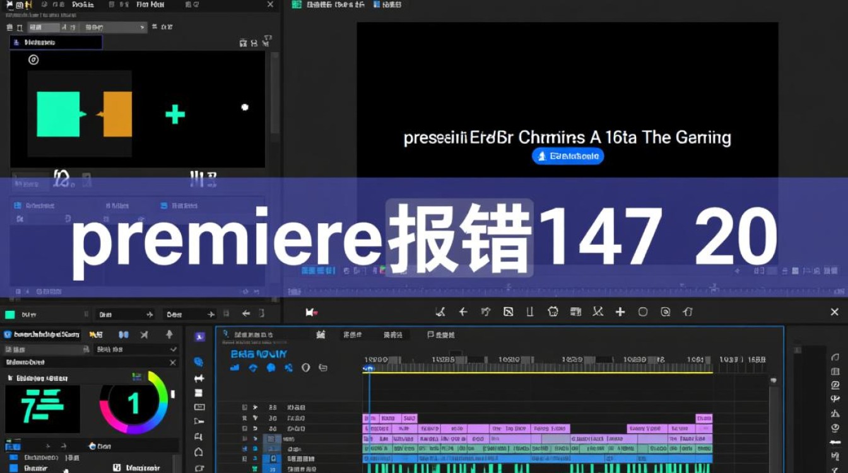Click the source preview's vertical scrollbar
Viewport: 848px width, 473px height.
pyautogui.click(x=274, y=93)
